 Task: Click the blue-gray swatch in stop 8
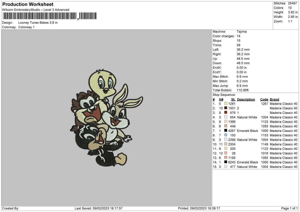(x=226, y=135)
